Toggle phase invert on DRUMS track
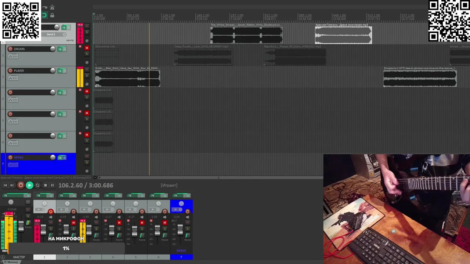 (87, 62)
